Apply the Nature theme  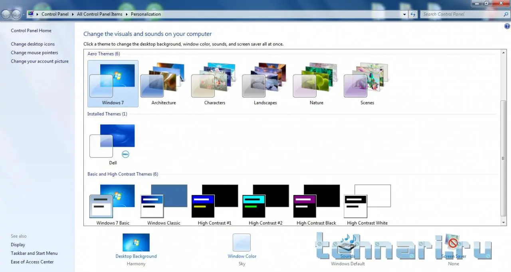tap(316, 84)
